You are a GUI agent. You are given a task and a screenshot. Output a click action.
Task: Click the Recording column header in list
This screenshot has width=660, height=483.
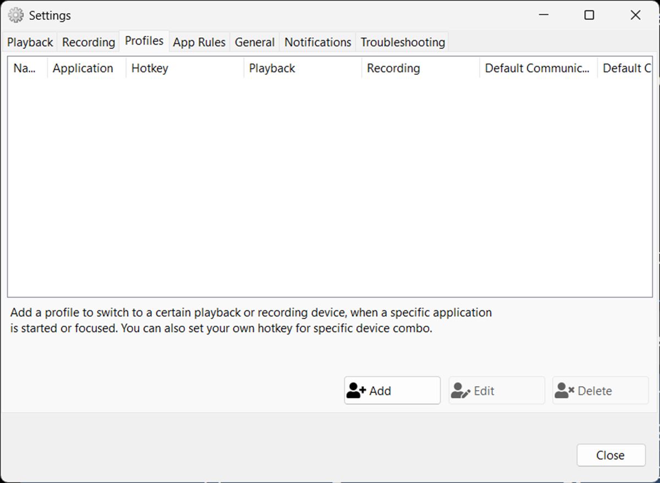click(421, 68)
